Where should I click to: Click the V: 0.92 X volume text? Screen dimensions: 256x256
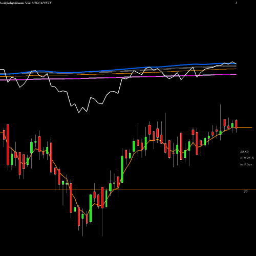click(247, 158)
